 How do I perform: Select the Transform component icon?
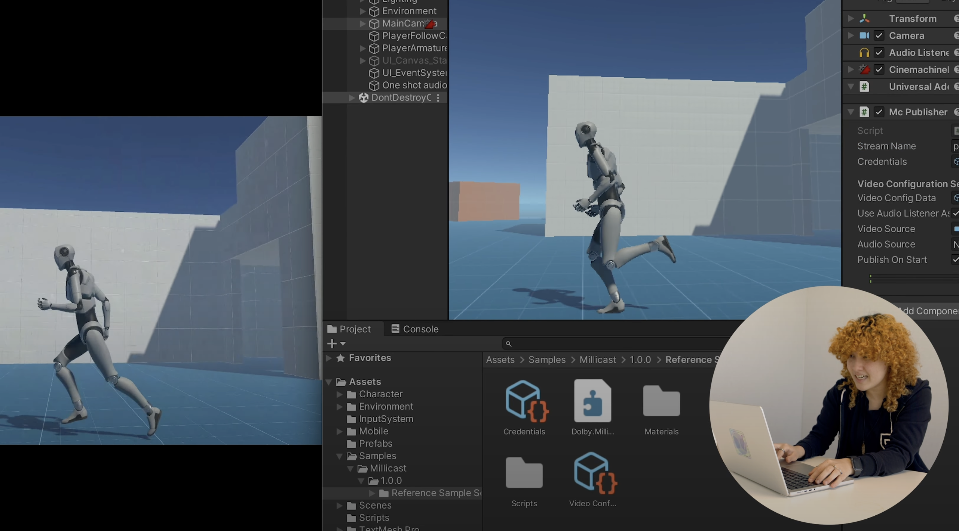tap(864, 18)
